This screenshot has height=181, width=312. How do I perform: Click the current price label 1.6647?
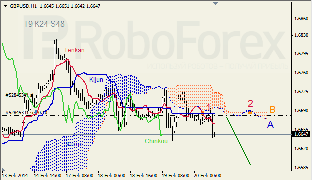[301, 134]
